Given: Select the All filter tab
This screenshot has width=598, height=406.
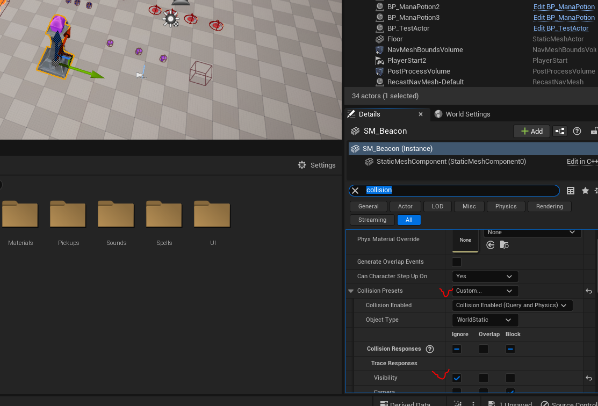Looking at the screenshot, I should 409,220.
